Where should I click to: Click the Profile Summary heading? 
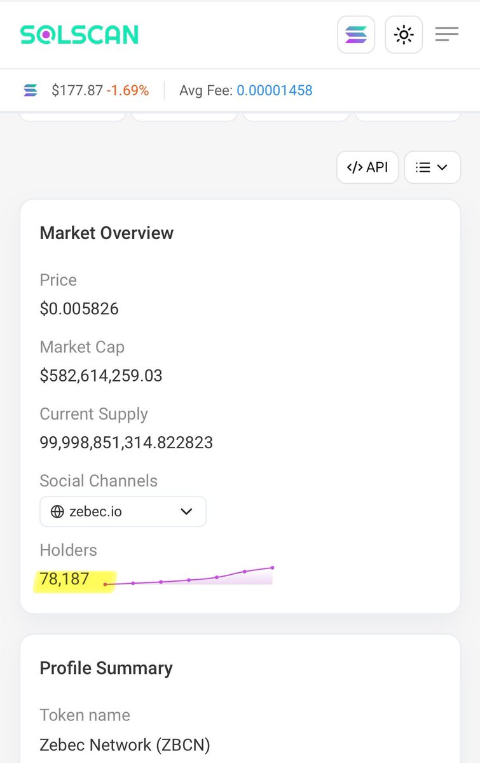[106, 668]
